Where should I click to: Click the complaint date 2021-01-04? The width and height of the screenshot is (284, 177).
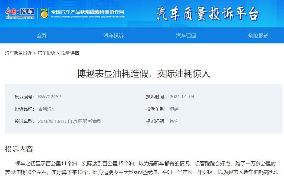click(182, 97)
